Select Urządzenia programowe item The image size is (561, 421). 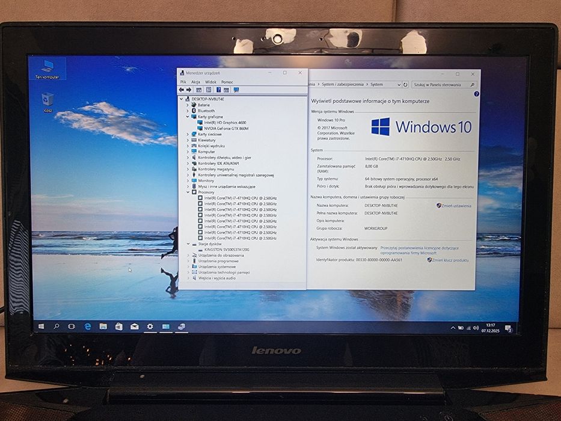point(218,261)
